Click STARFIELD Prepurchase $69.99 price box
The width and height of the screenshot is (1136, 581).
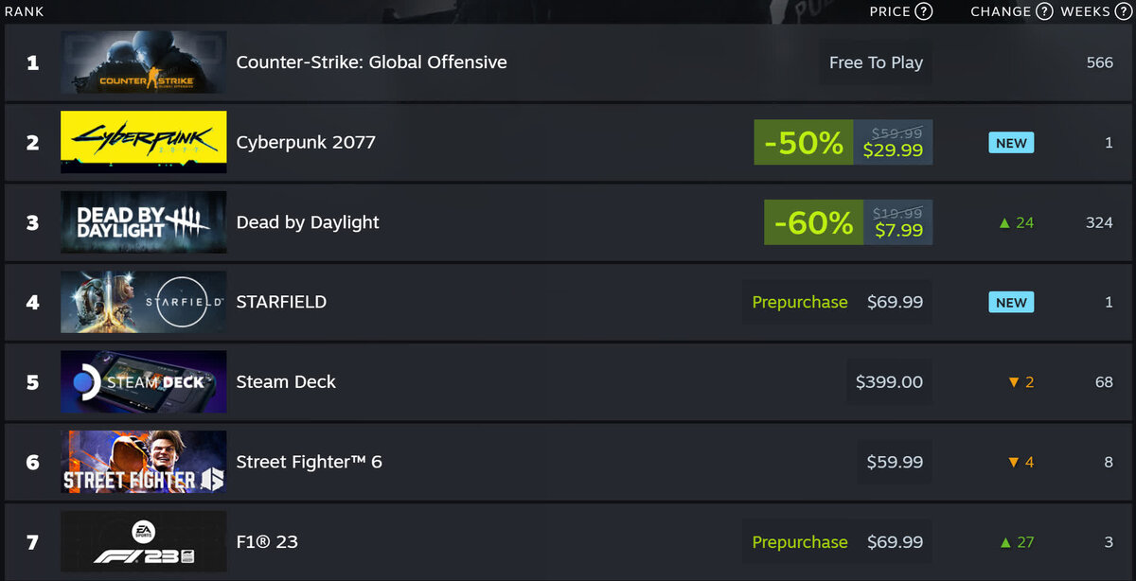point(837,302)
